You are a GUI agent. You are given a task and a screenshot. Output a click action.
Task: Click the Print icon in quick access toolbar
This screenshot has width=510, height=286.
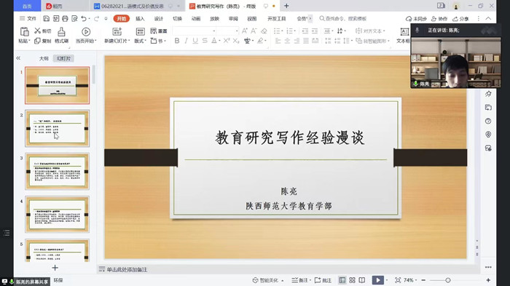[x=65, y=18]
